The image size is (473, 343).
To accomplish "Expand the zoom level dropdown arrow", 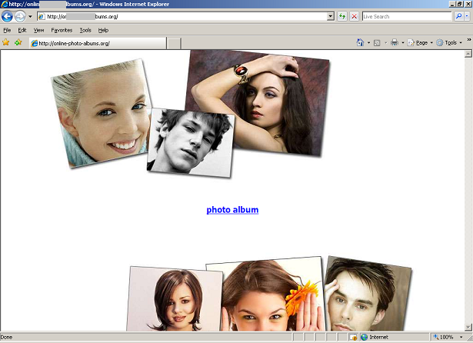I will [461, 337].
